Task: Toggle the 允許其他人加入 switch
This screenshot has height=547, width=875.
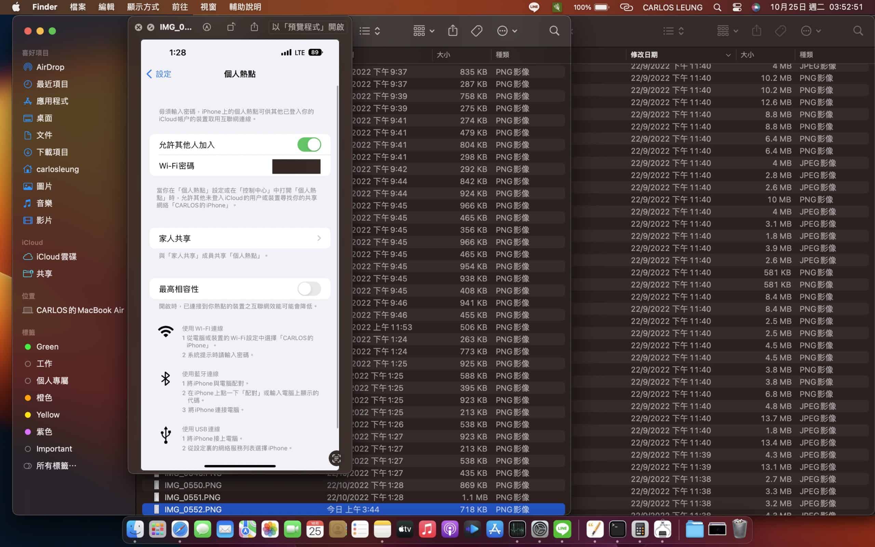Action: pos(309,145)
